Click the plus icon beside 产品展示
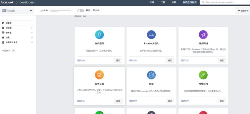The image size is (250, 114). [x=13, y=51]
